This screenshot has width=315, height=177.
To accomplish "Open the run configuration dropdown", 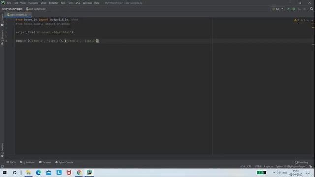I will [x=278, y=9].
